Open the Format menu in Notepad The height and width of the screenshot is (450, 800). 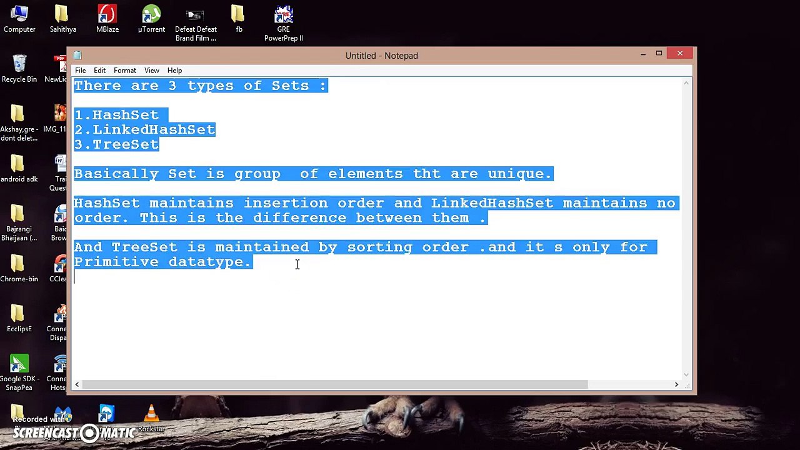point(125,71)
